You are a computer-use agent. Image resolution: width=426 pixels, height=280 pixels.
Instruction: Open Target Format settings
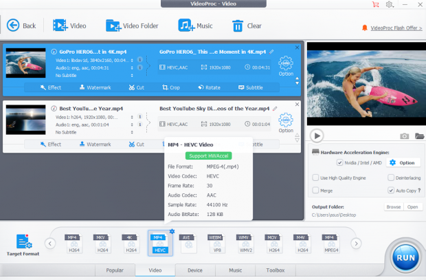click(23, 245)
